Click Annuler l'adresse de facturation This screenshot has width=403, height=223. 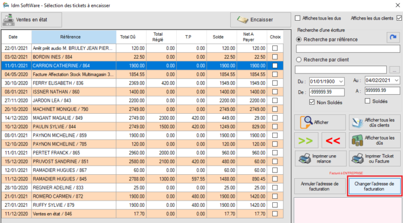tap(320, 186)
